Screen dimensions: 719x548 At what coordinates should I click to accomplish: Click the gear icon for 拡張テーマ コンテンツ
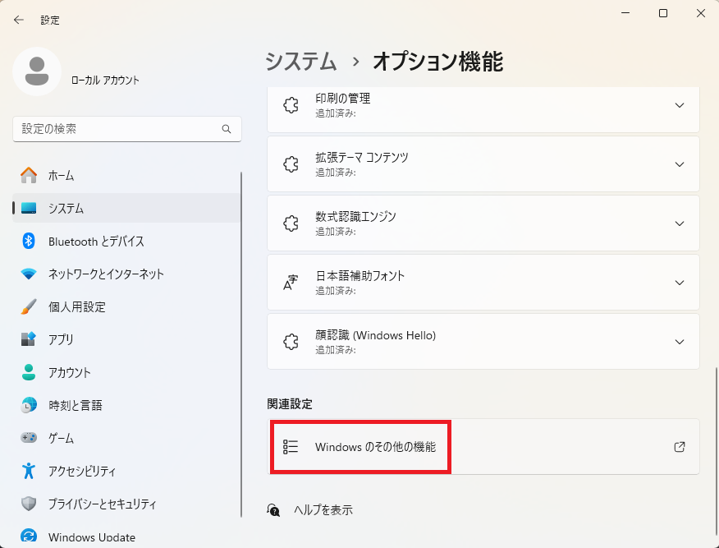(291, 164)
